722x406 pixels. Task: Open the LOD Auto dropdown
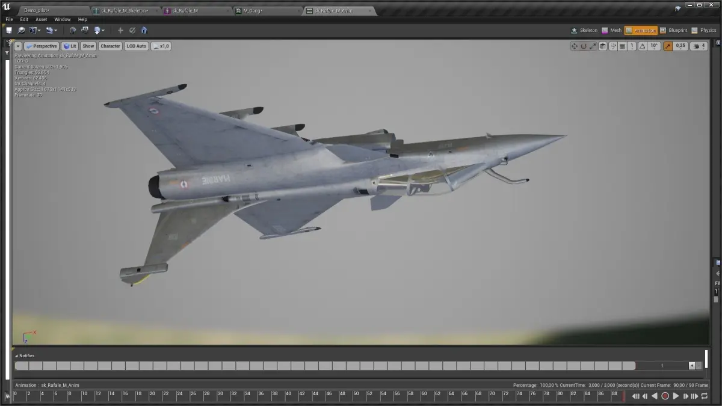click(x=137, y=46)
